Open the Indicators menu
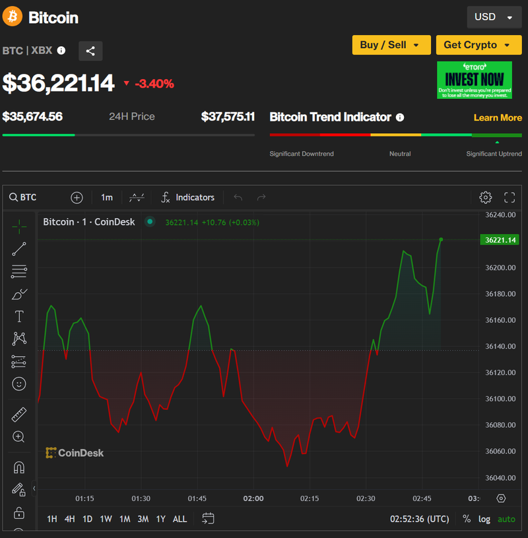 point(188,197)
